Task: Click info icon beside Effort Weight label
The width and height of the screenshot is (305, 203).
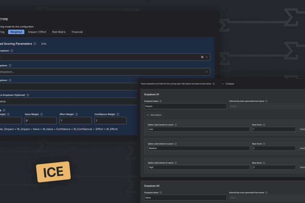Action: click(x=76, y=114)
